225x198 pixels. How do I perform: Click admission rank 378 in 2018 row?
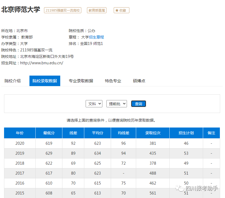(x=153, y=163)
